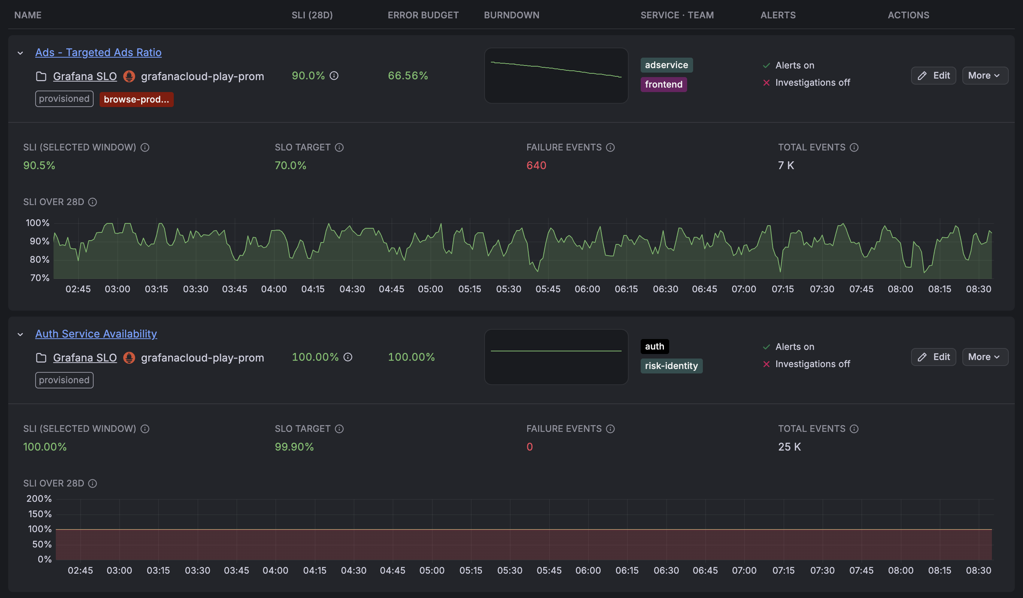This screenshot has height=598, width=1023.
Task: Open burndown sparkline for Auth Service Availability
Action: click(556, 357)
